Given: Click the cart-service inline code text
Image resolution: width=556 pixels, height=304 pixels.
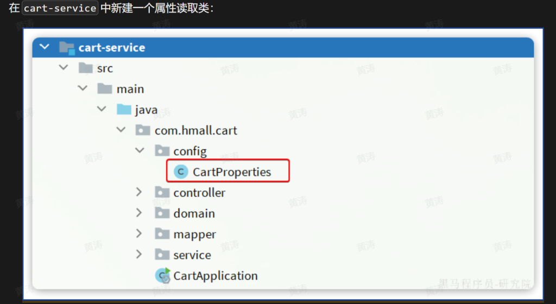Looking at the screenshot, I should (60, 9).
